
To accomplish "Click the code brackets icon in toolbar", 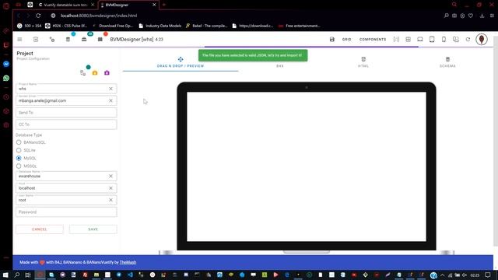I will point(396,40).
